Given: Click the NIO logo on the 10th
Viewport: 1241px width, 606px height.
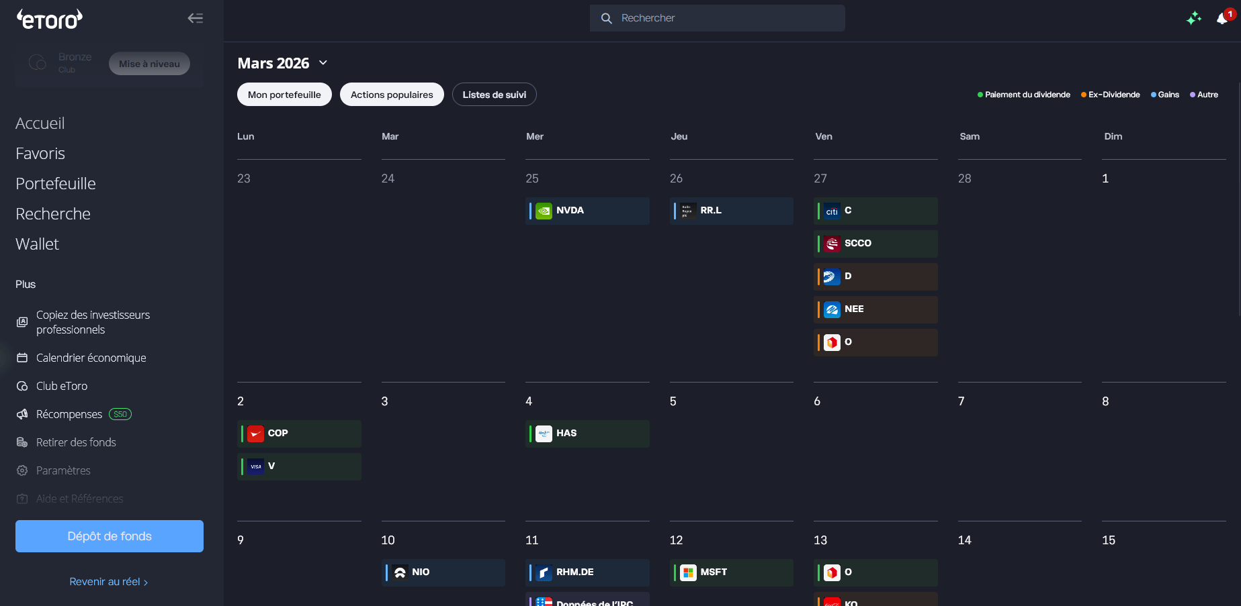Looking at the screenshot, I should 400,572.
